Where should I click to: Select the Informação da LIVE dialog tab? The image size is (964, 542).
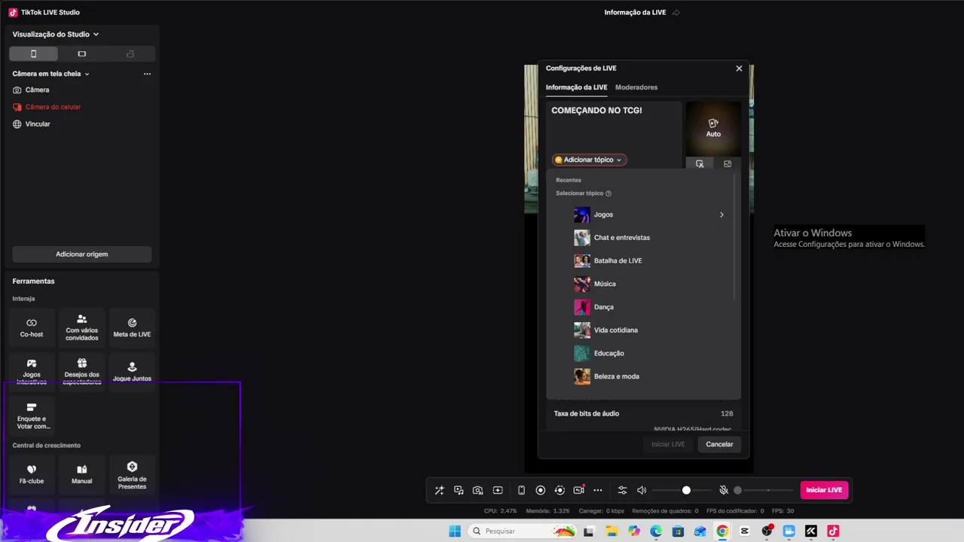click(576, 87)
